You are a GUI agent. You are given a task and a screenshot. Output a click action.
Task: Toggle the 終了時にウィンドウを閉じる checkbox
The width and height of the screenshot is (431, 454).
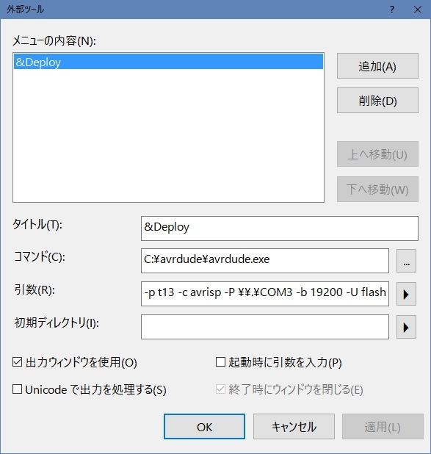point(220,389)
